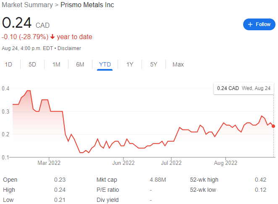Click the plus icon on Follow button
Image resolution: width=278 pixels, height=204 pixels.
tap(250, 24)
